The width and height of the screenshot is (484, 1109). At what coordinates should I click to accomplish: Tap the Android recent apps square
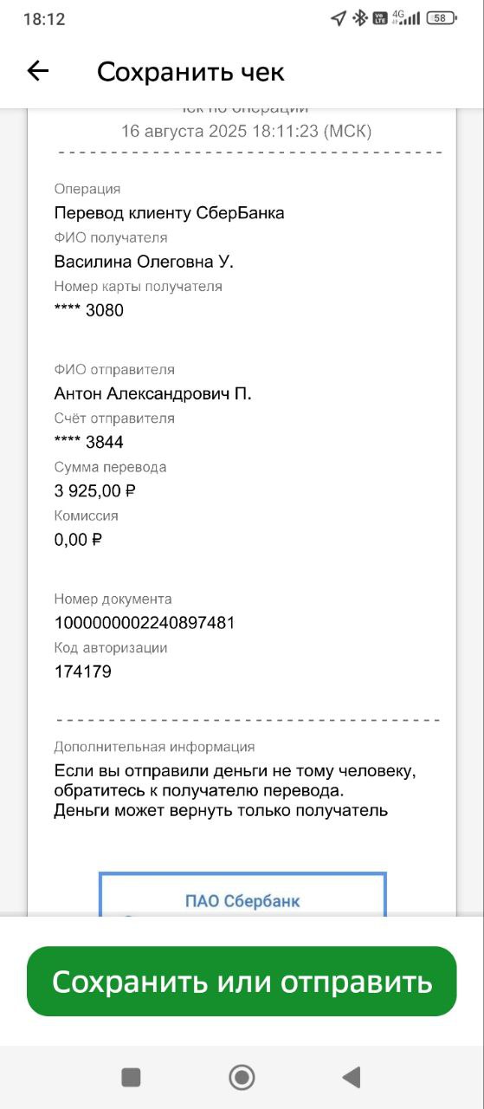[131, 1077]
